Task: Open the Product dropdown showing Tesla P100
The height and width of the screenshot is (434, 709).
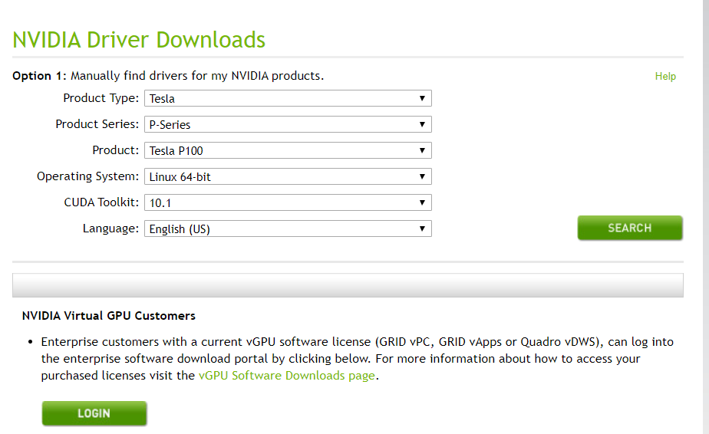Action: (x=288, y=150)
